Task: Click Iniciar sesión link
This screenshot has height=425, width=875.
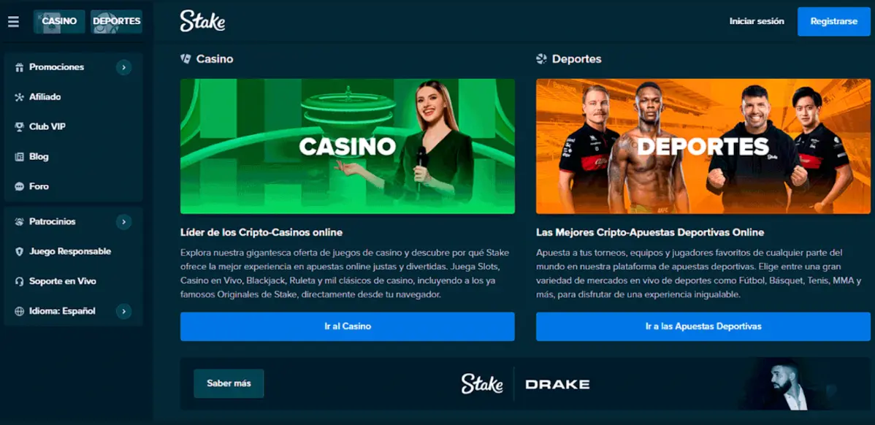Action: point(757,21)
